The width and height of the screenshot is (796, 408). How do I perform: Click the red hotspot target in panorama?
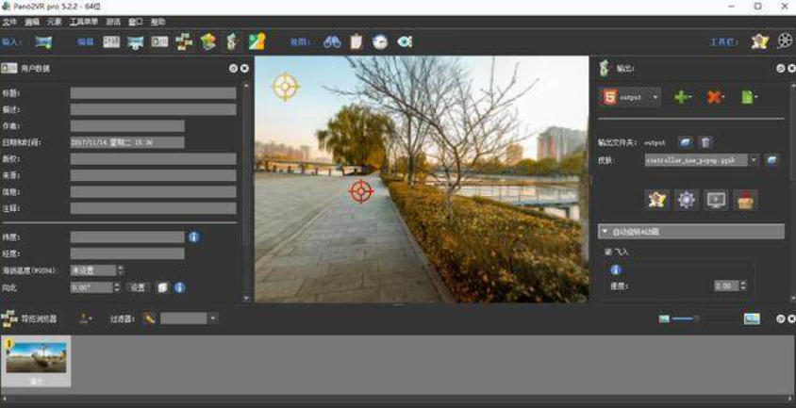coord(360,191)
